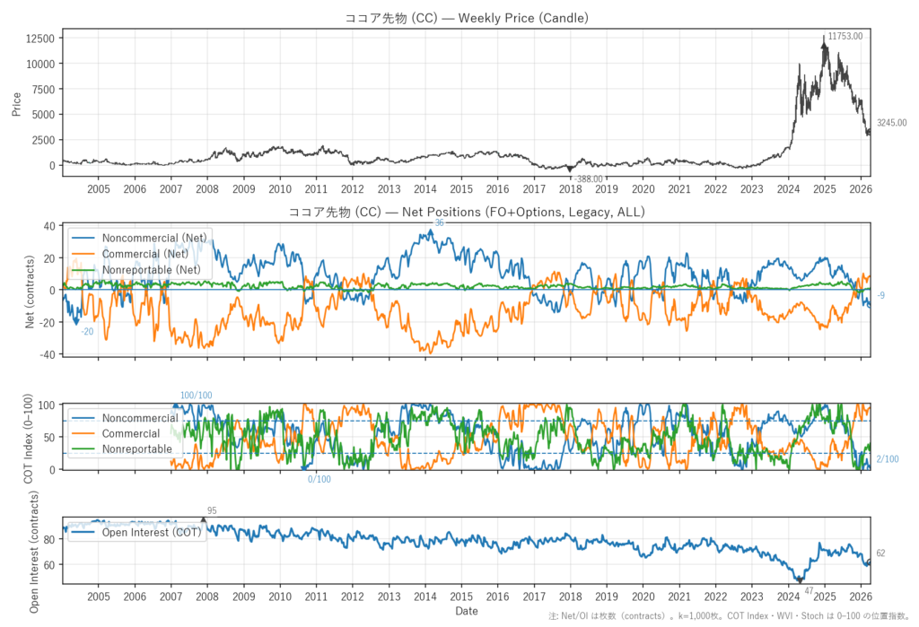Click the open interest low marker labeled 47

799,580
